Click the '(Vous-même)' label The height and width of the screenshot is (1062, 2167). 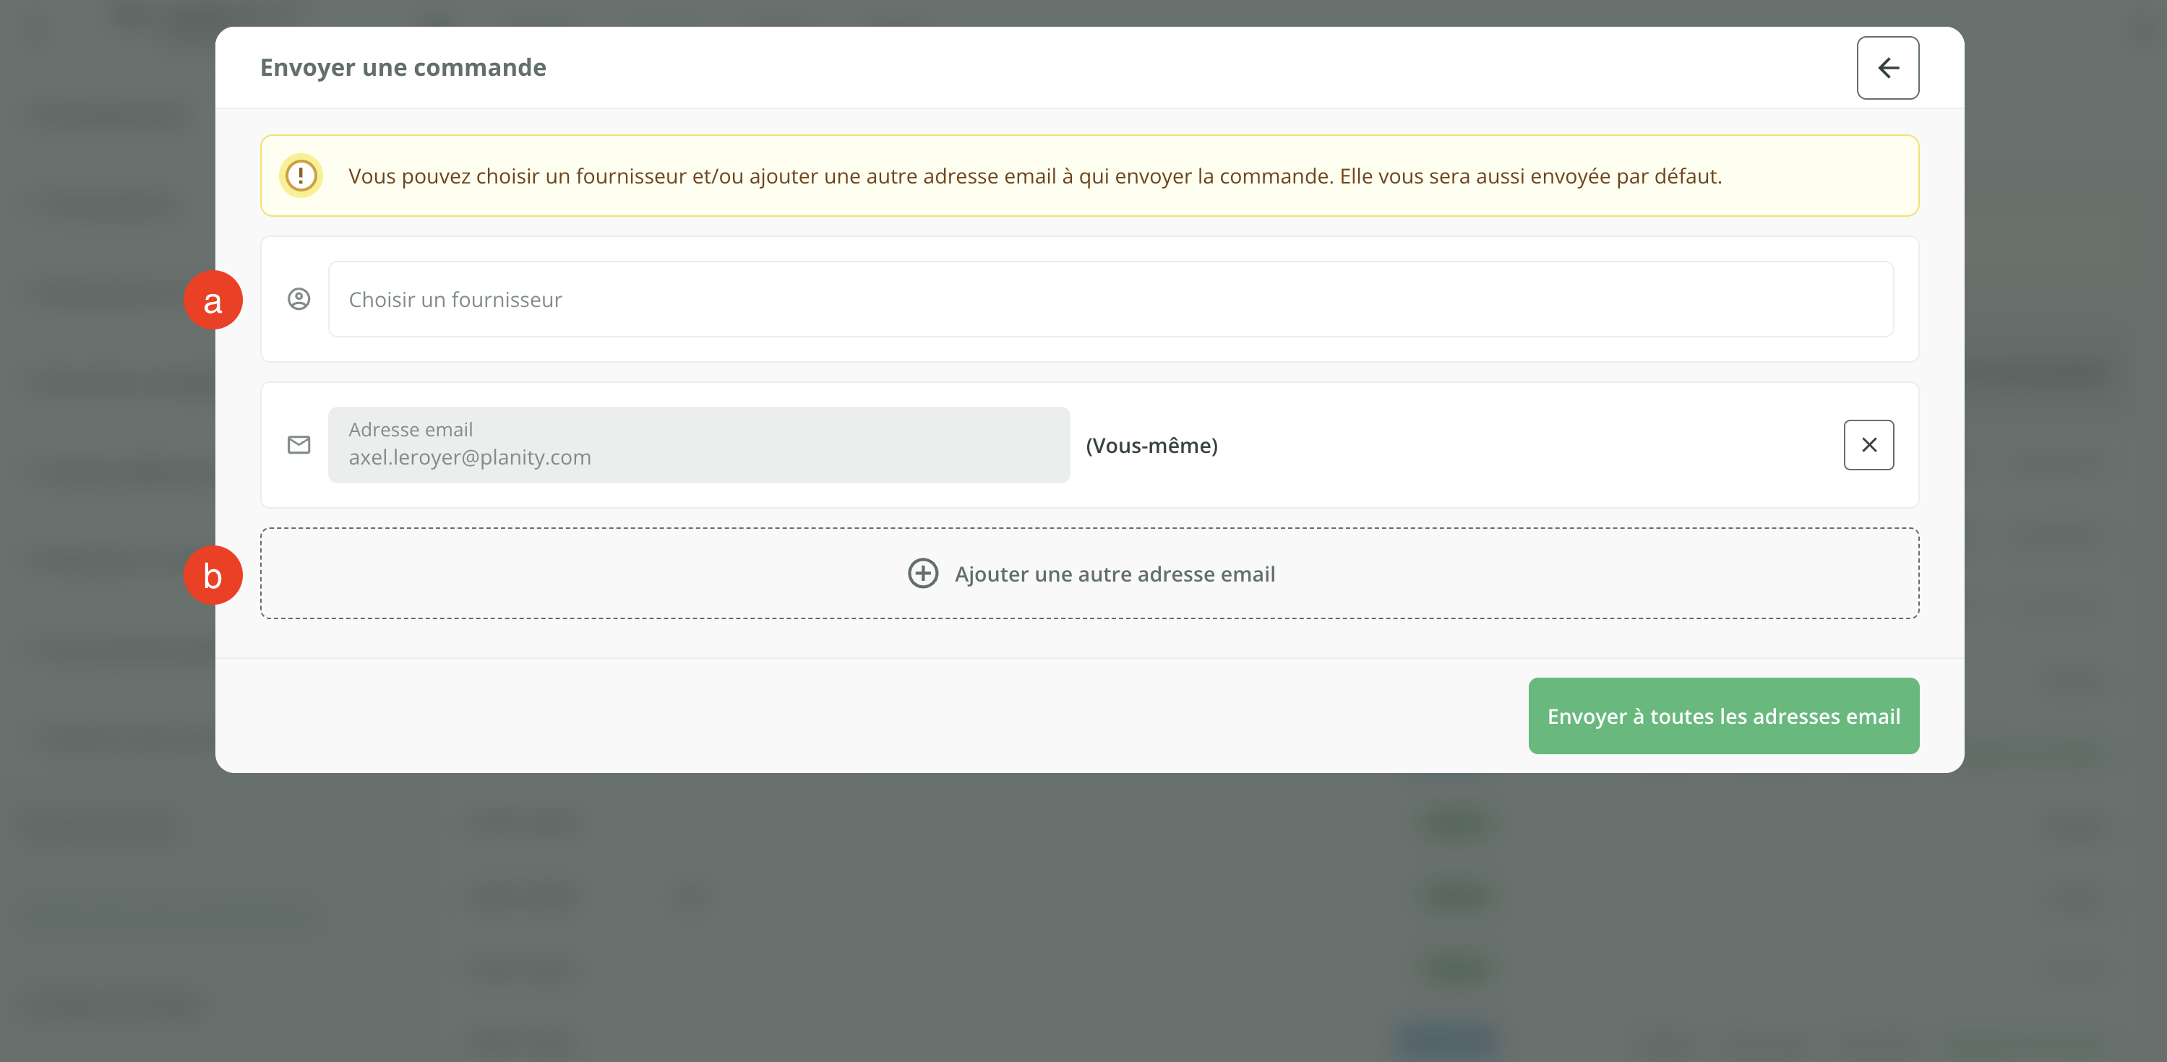(1151, 446)
